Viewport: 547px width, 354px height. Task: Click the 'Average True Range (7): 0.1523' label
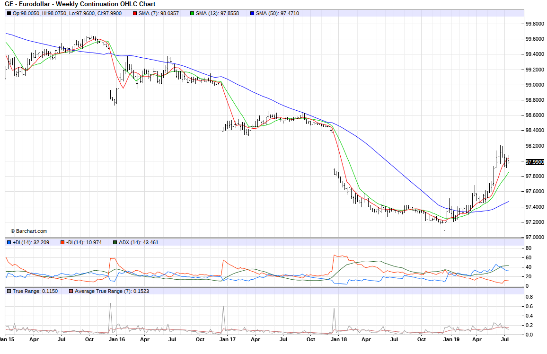pos(112,291)
